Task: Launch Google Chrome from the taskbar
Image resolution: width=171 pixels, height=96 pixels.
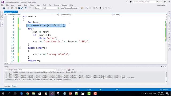Action: [x=28, y=94]
